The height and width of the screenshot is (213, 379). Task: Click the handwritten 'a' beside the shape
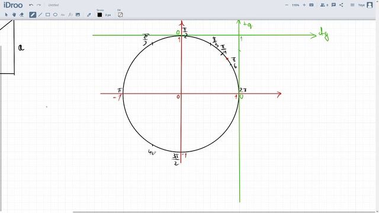[21, 47]
